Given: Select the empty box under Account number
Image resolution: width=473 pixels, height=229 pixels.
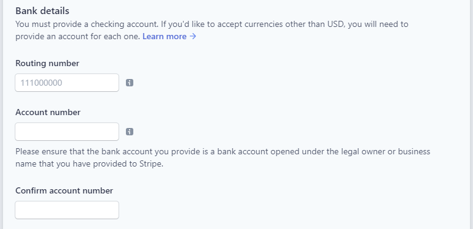Looking at the screenshot, I should tap(67, 132).
